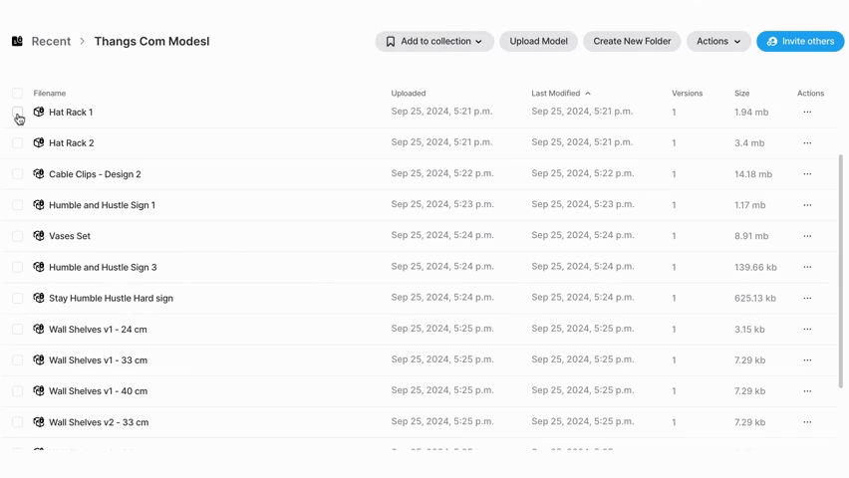Screen dimensions: 849x478
Task: Click the Create New Folder button
Action: pyautogui.click(x=632, y=42)
